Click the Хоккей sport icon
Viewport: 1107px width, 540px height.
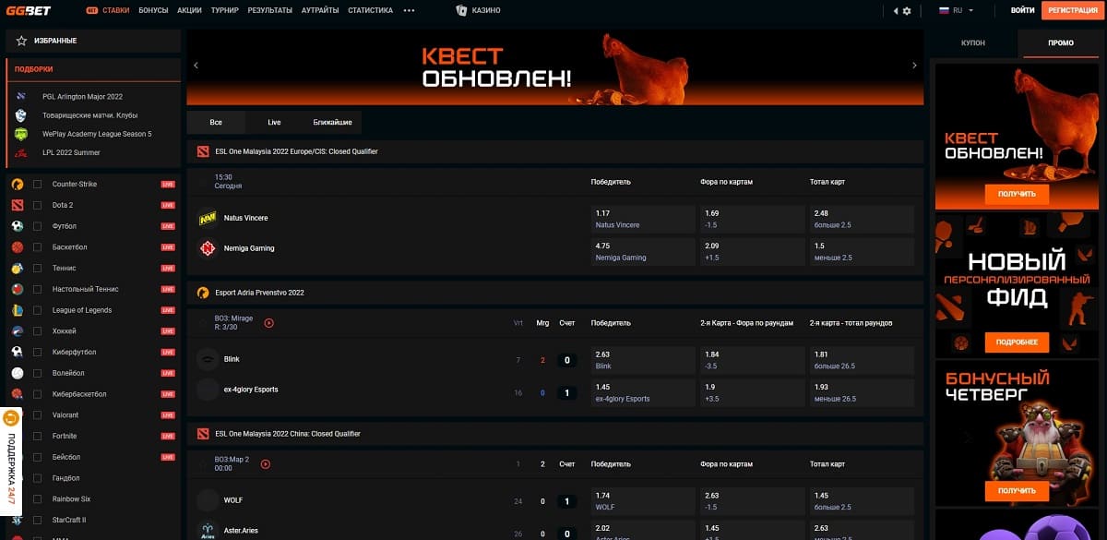point(18,331)
